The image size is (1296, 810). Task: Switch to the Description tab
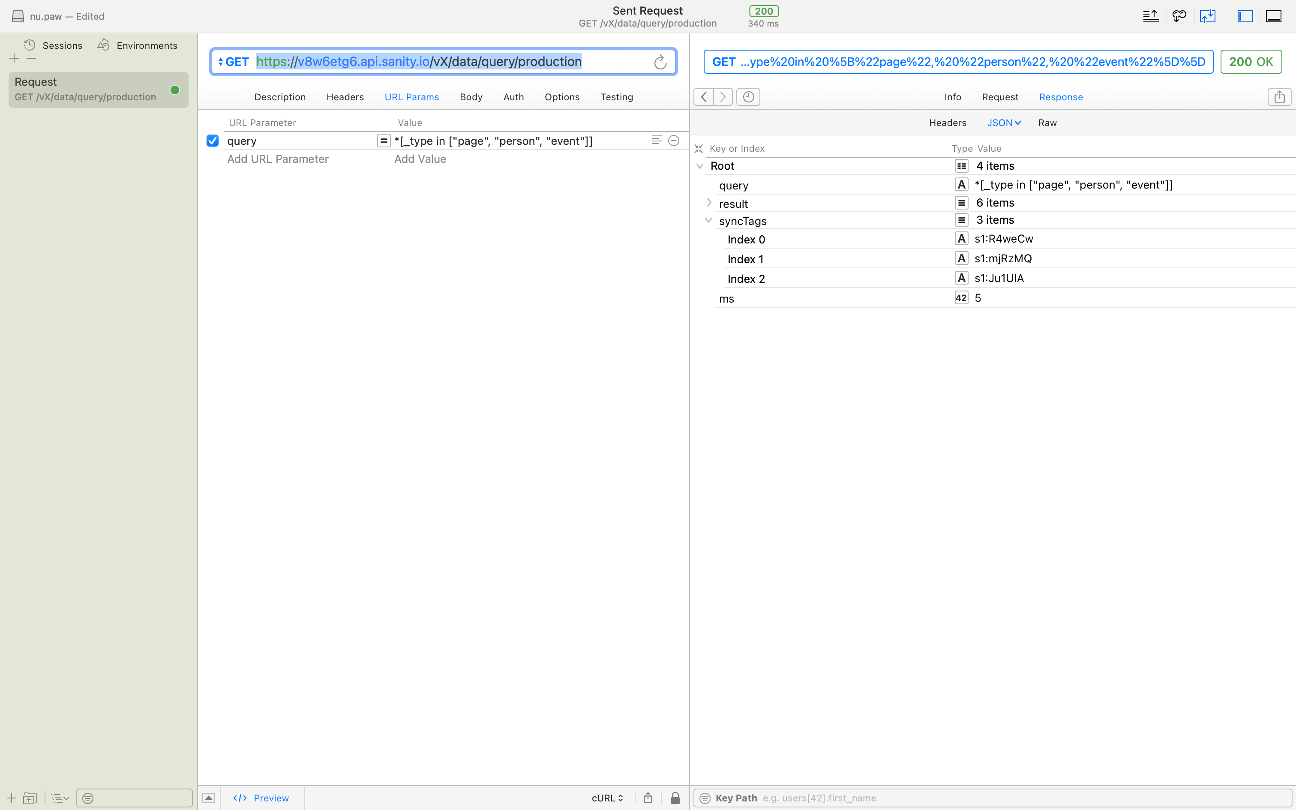coord(280,97)
